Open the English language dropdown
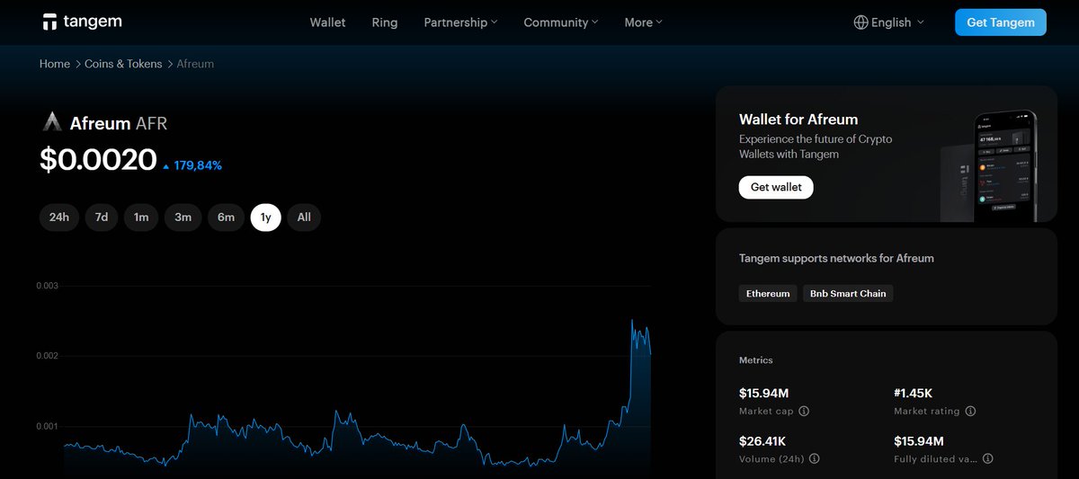Image resolution: width=1079 pixels, height=479 pixels. click(x=888, y=22)
